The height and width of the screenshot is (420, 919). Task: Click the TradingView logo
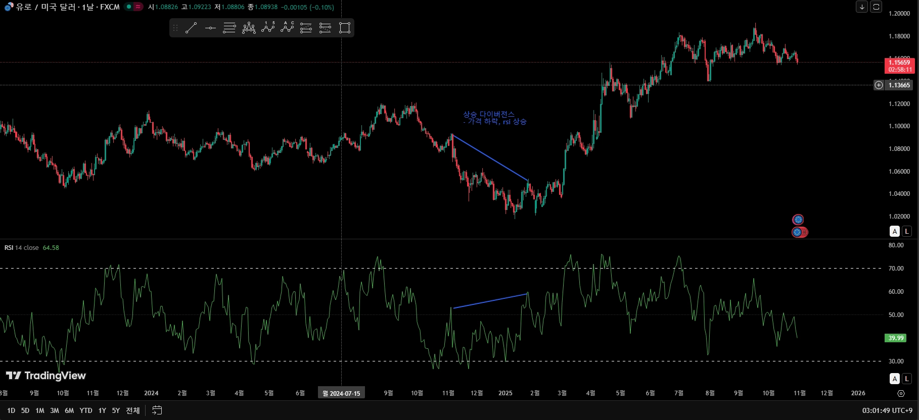point(46,376)
